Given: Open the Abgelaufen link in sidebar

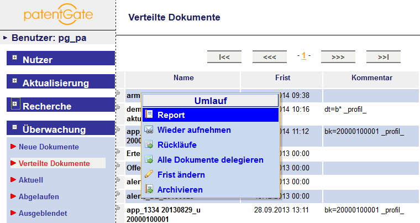Looking at the screenshot, I should tap(39, 196).
